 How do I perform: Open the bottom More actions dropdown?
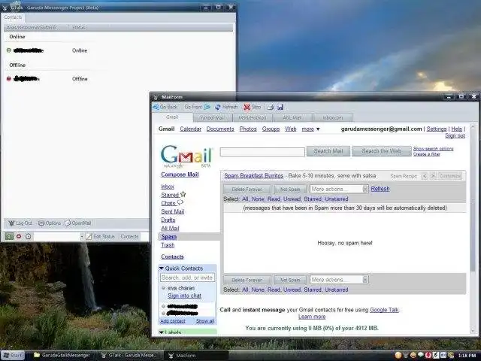(339, 280)
